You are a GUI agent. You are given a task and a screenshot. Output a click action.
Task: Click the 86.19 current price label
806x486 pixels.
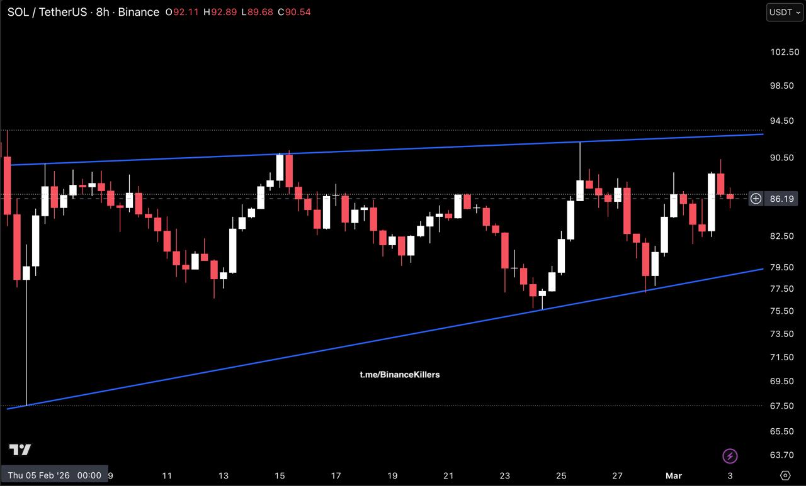(x=782, y=199)
